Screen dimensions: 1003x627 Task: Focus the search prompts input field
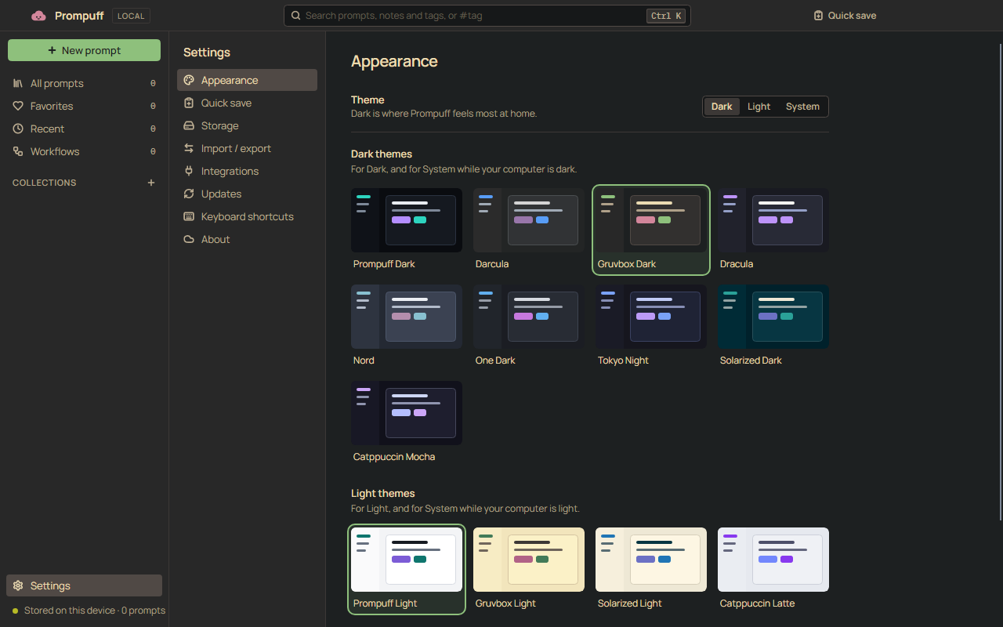pyautogui.click(x=487, y=16)
